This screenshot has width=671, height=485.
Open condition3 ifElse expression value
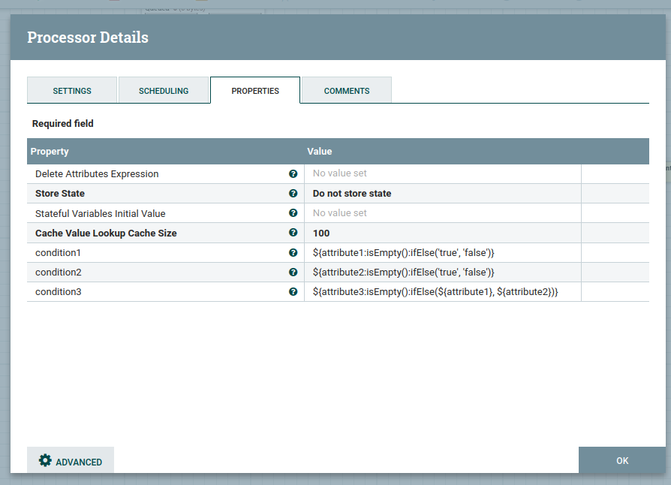(x=435, y=292)
